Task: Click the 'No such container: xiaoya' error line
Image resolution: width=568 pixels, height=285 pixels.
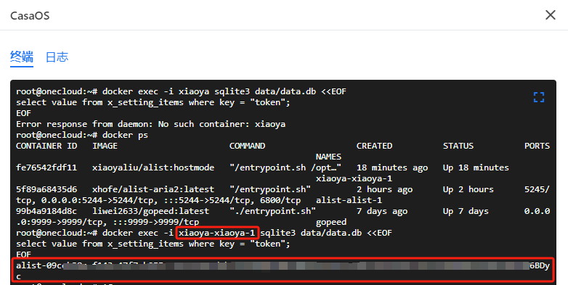Action: click(150, 124)
